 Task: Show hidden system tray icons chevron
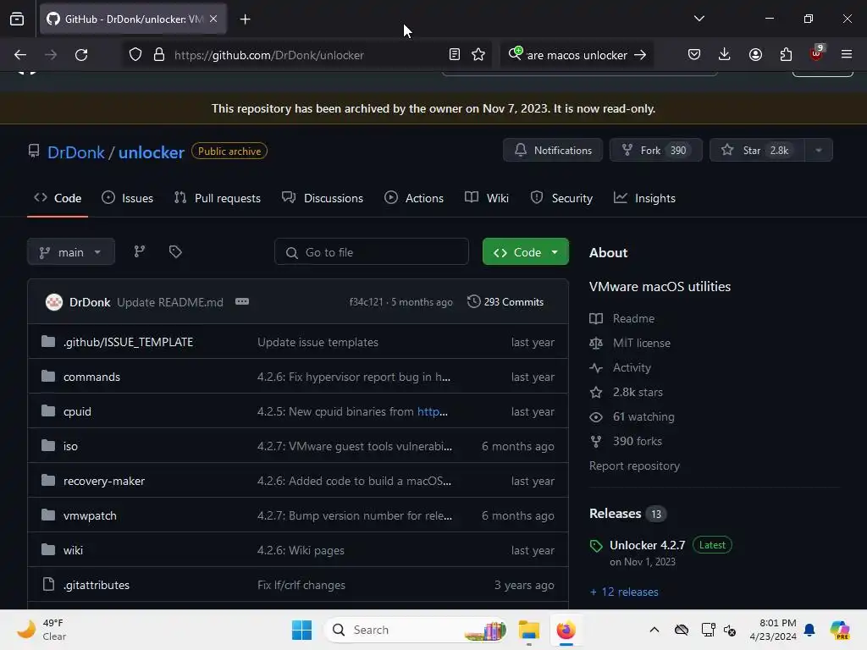point(654,630)
